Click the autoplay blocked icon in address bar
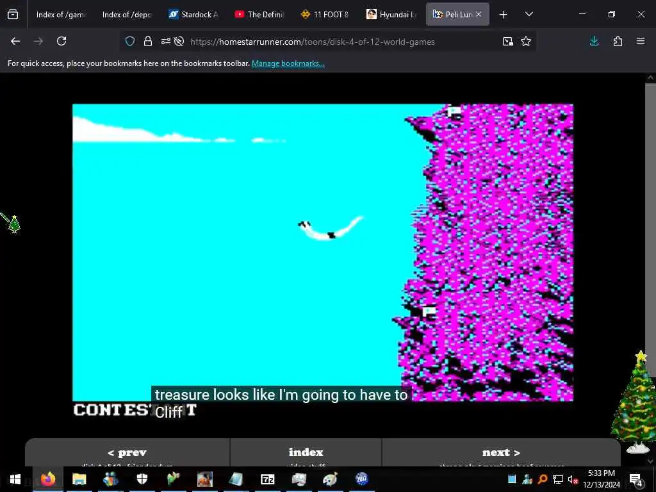Viewport: 656px width, 492px height. tap(179, 41)
